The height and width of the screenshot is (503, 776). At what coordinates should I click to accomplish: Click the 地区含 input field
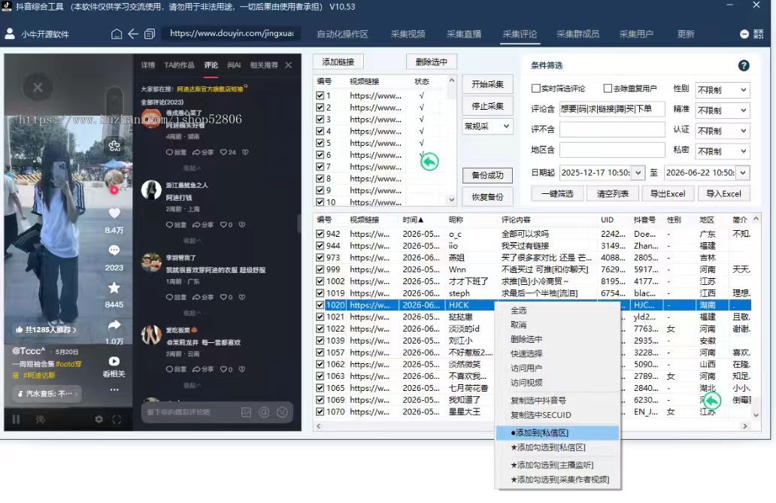pos(612,150)
